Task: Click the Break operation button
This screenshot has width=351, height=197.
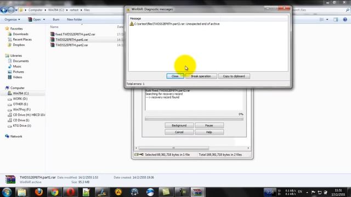Action: pyautogui.click(x=201, y=76)
